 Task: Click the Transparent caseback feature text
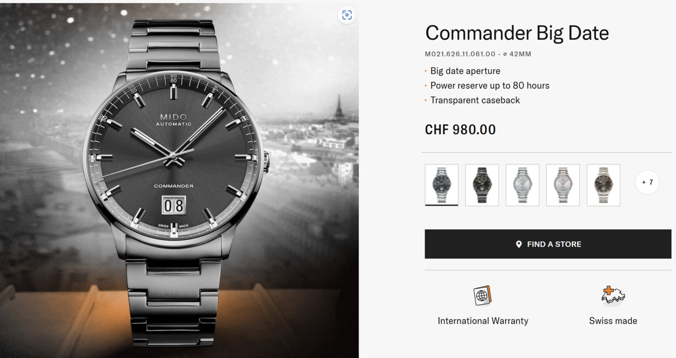point(475,100)
